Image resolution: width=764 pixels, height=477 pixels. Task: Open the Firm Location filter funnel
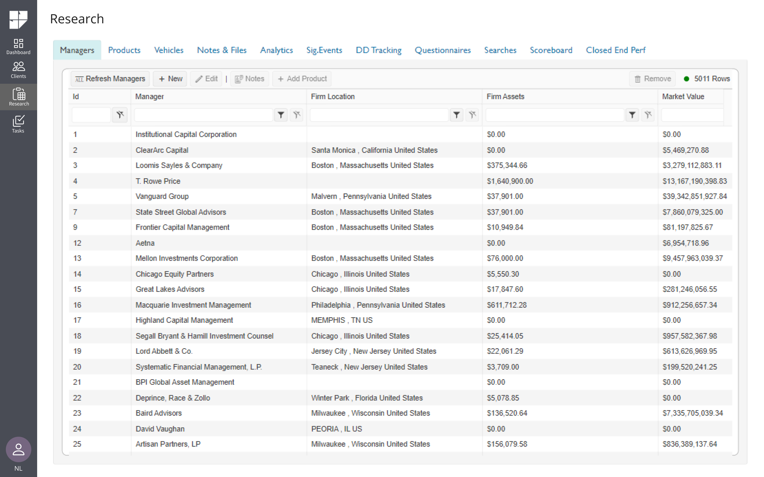tap(457, 115)
